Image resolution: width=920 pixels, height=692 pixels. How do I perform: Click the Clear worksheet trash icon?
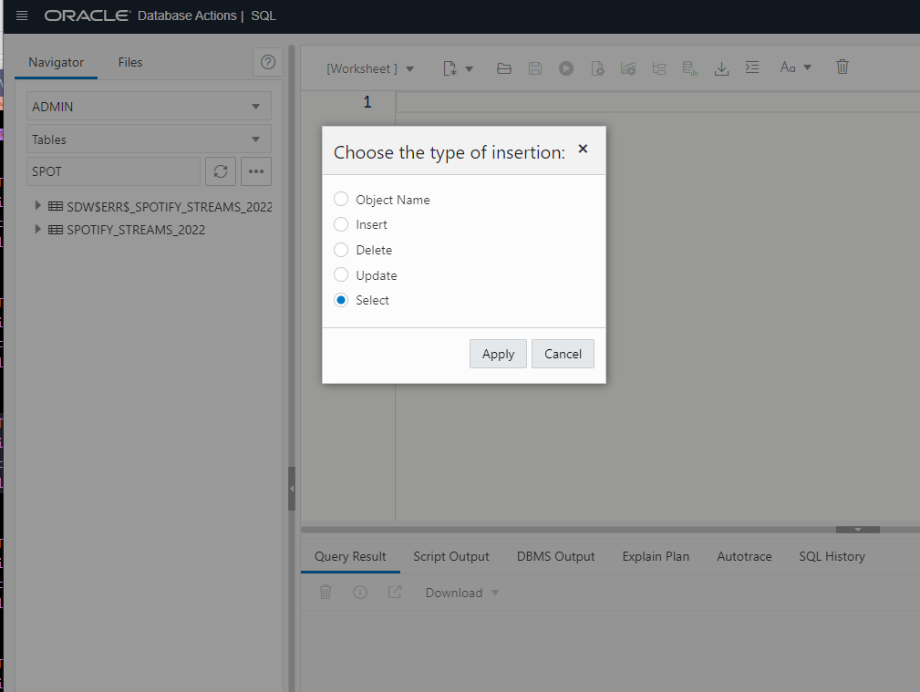[842, 67]
